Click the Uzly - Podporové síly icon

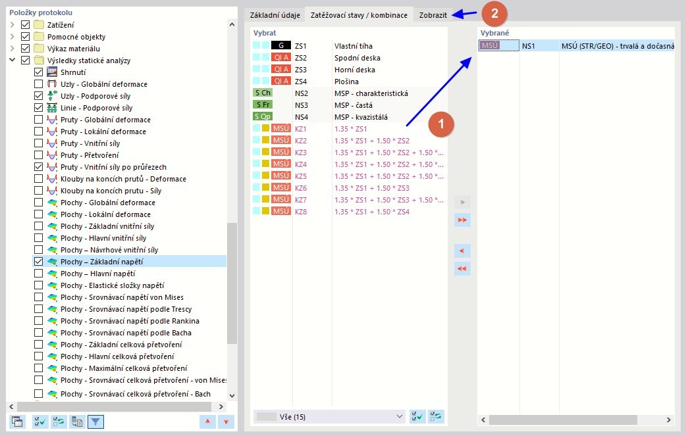pos(52,95)
